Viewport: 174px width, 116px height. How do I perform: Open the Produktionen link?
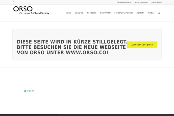tap(156, 2)
